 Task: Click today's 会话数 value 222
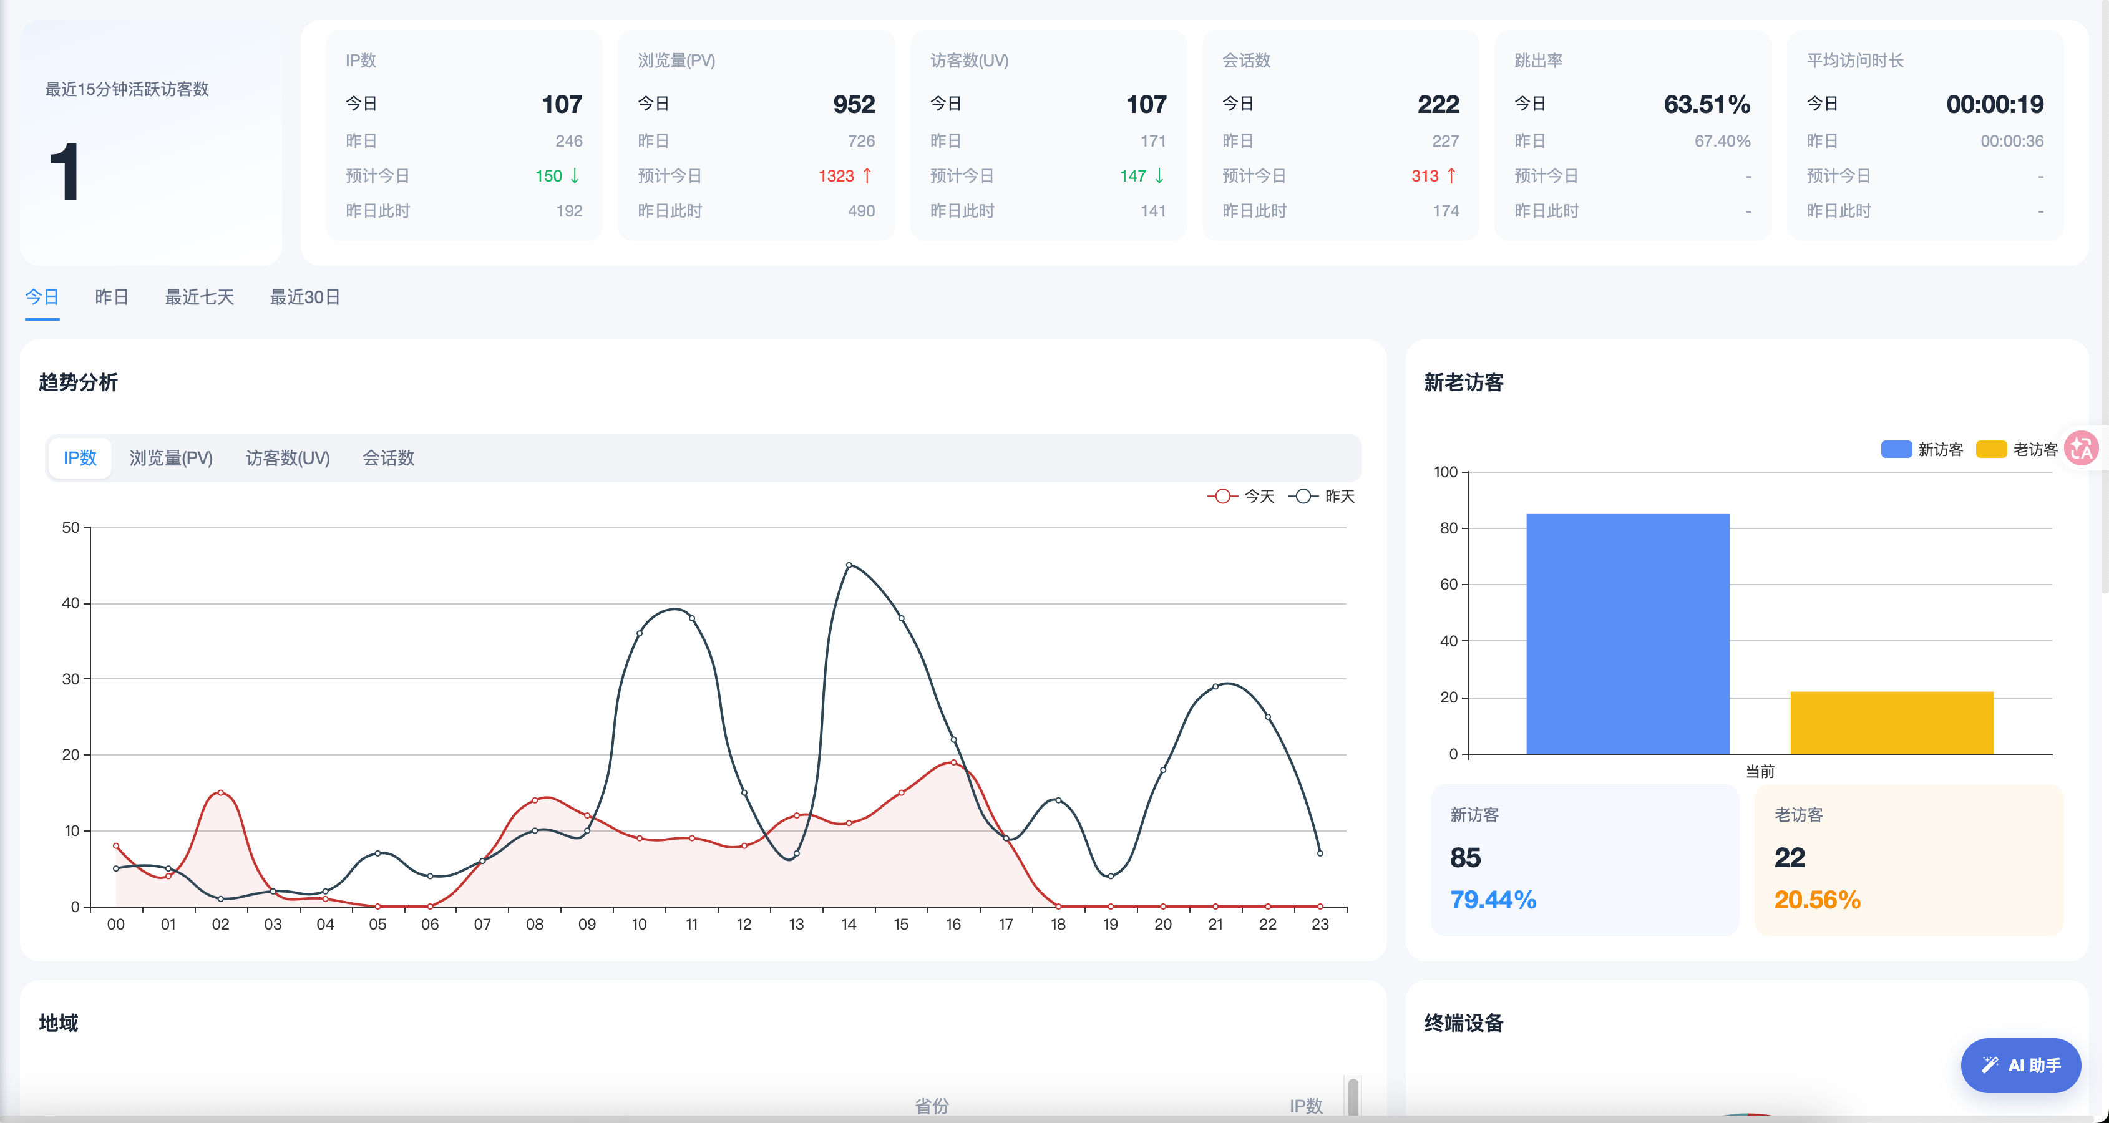click(x=1438, y=104)
